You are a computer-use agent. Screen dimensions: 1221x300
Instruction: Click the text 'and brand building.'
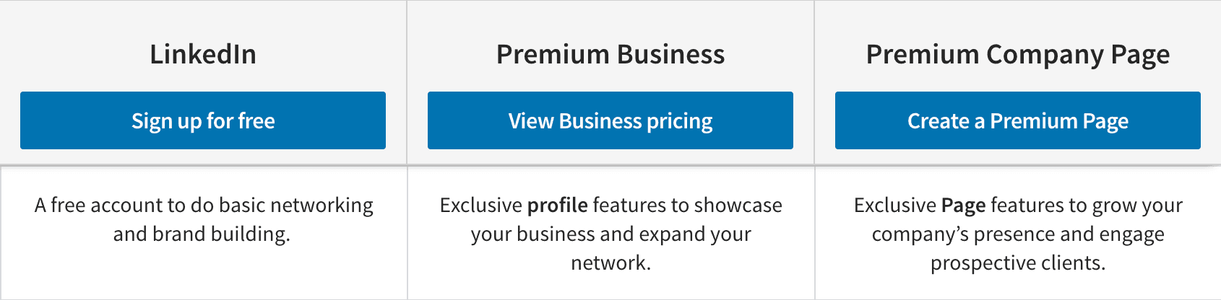[x=202, y=234]
